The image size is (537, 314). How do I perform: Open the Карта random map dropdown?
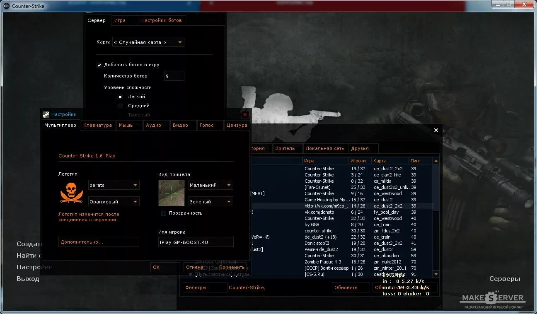[x=148, y=42]
